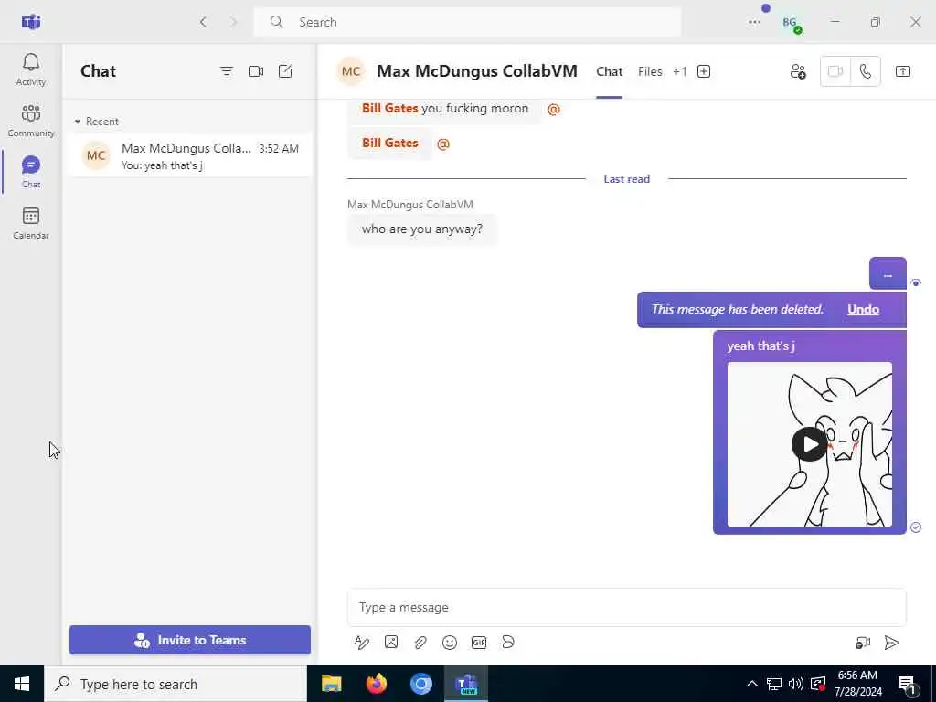This screenshot has width=936, height=702.
Task: Insert an image with picture icon
Action: 391,643
